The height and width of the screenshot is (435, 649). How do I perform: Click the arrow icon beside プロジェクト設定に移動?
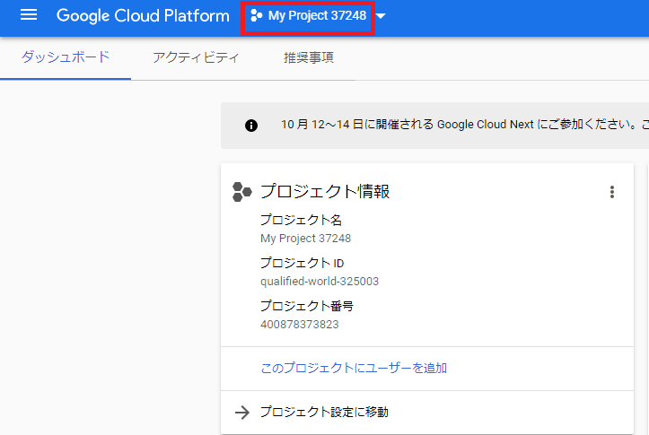click(x=242, y=413)
